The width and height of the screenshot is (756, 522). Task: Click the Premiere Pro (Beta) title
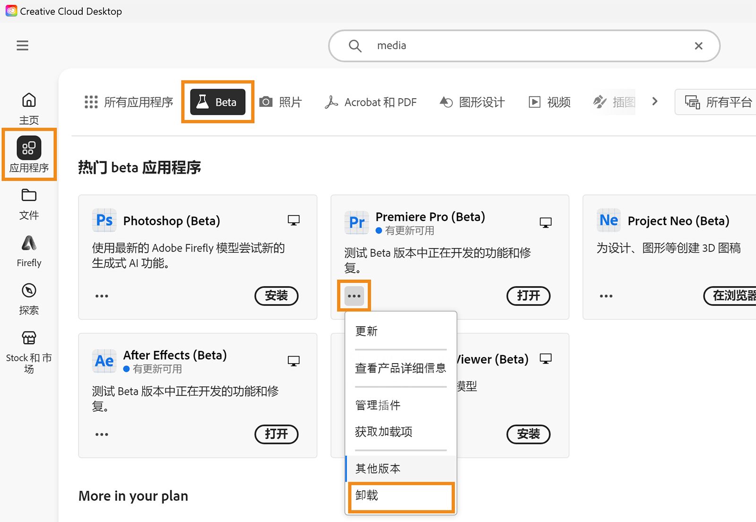pos(430,217)
